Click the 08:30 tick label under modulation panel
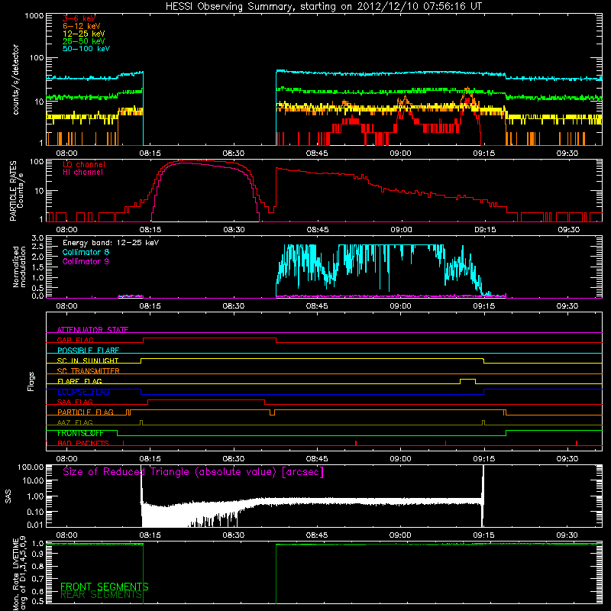The width and height of the screenshot is (611, 611). click(234, 306)
